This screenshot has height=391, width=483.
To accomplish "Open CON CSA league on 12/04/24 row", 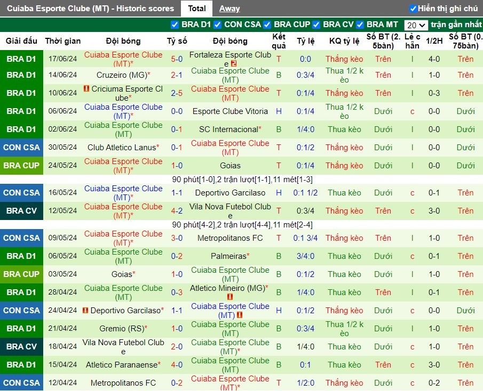I will [x=21, y=383].
